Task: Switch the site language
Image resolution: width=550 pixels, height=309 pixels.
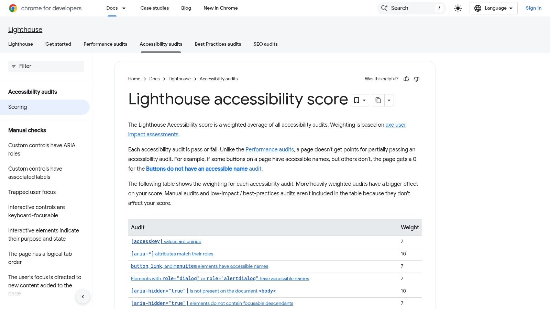Action: coord(493,8)
